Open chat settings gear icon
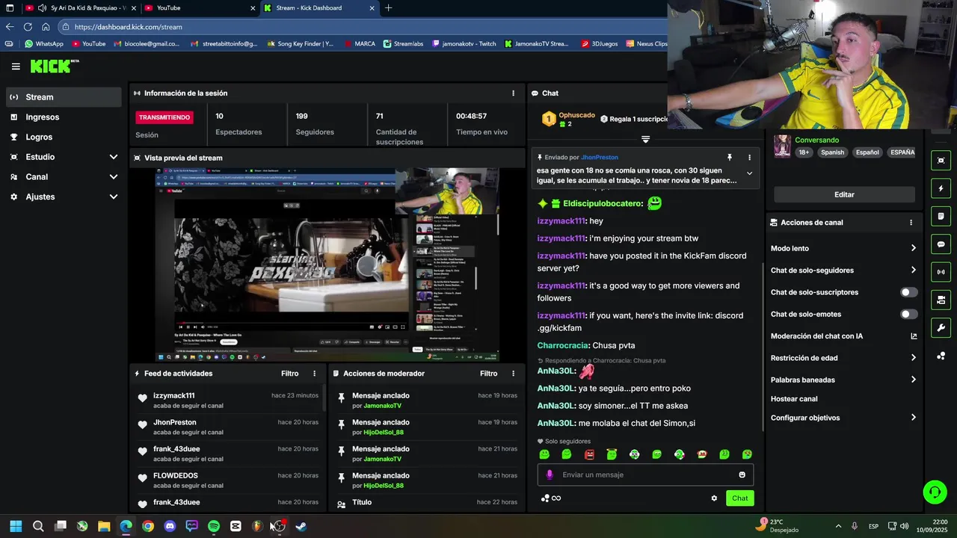The image size is (957, 538). pos(714,498)
